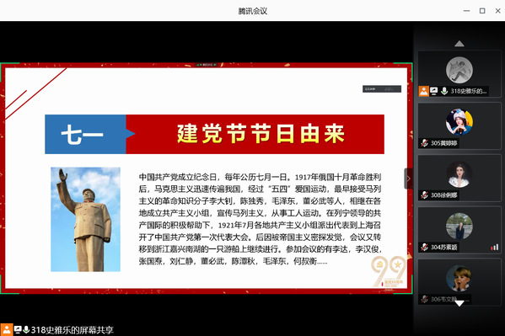
Task: Click the muted mic icon on tile 306
Action: click(x=424, y=299)
